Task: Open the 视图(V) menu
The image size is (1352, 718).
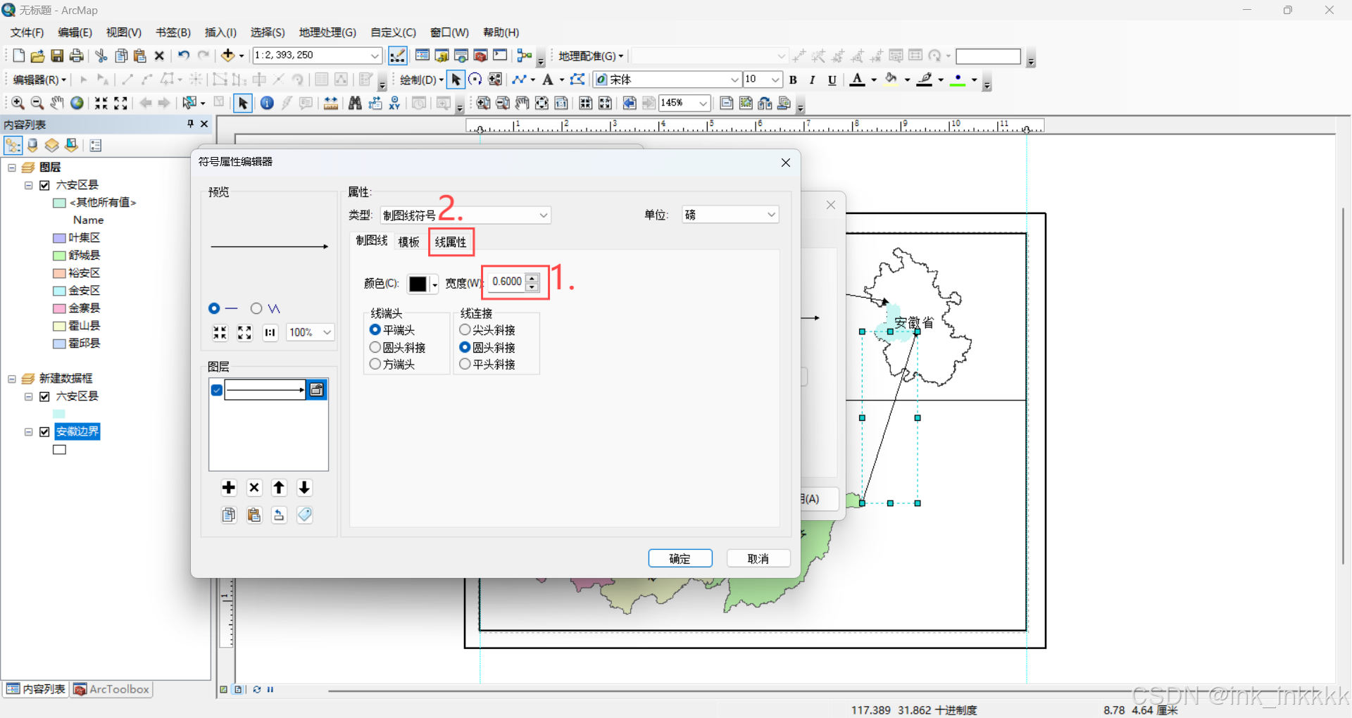Action: point(124,32)
